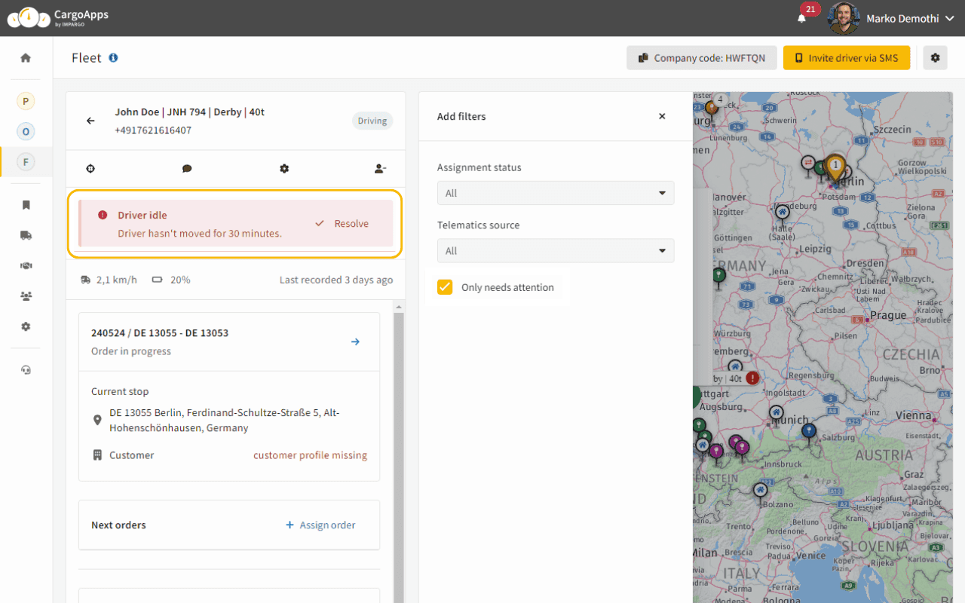Open the support headset icon in sidebar
Screen dimensions: 965x603
click(26, 370)
